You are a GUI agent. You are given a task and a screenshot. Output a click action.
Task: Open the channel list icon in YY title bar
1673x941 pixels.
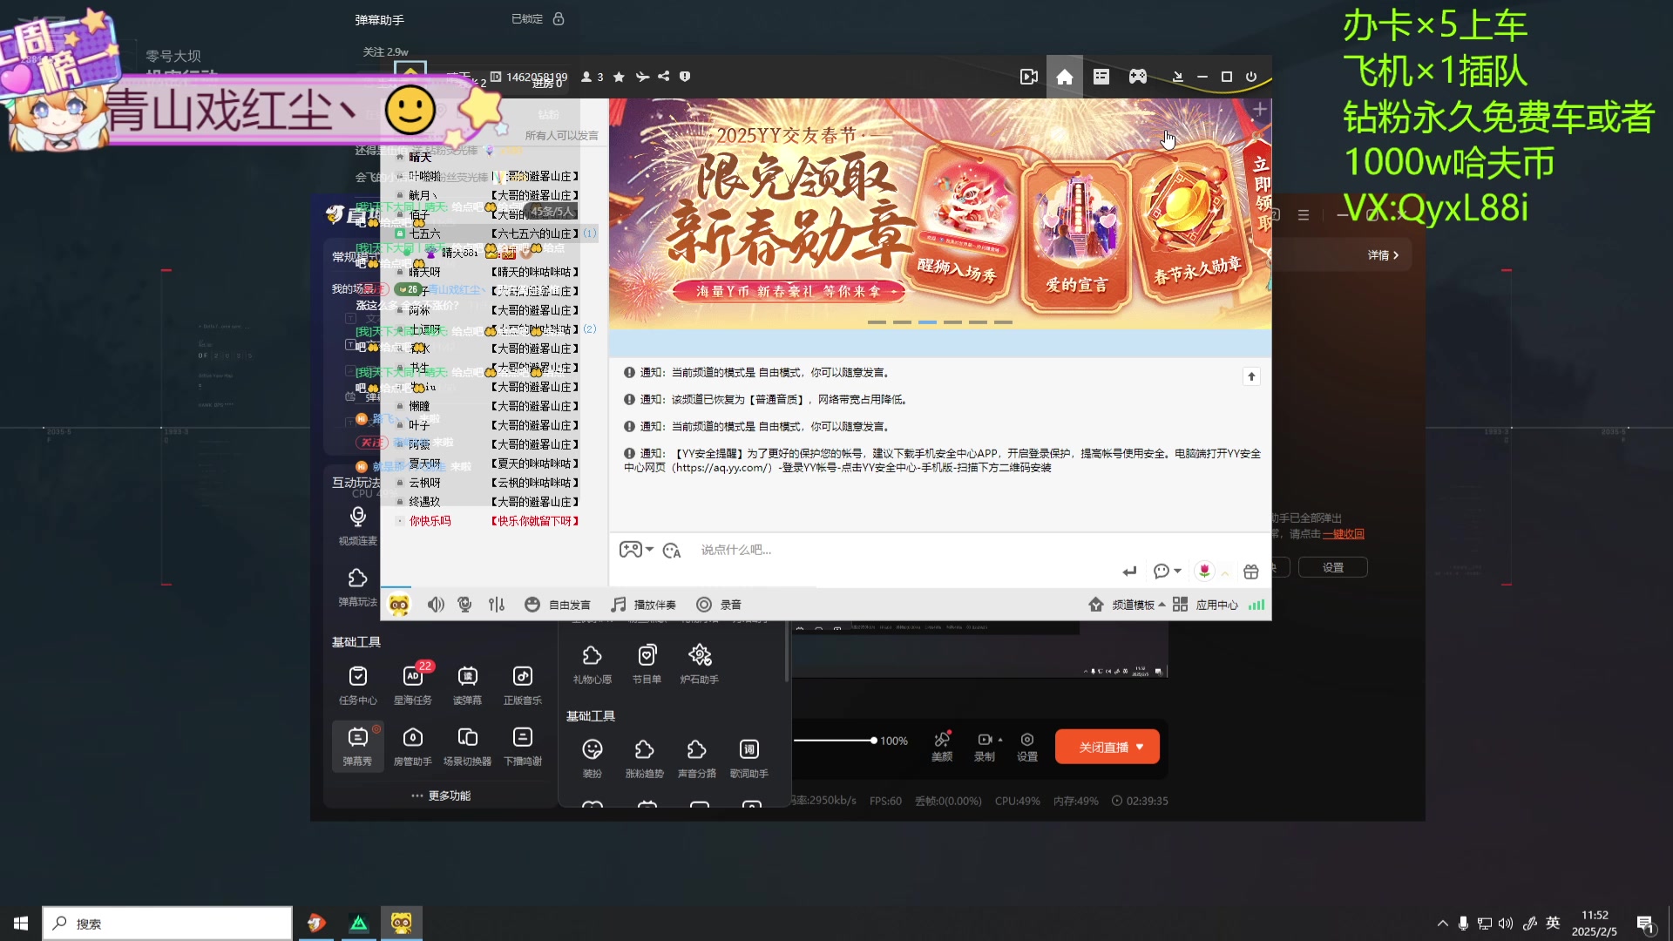tap(1101, 77)
